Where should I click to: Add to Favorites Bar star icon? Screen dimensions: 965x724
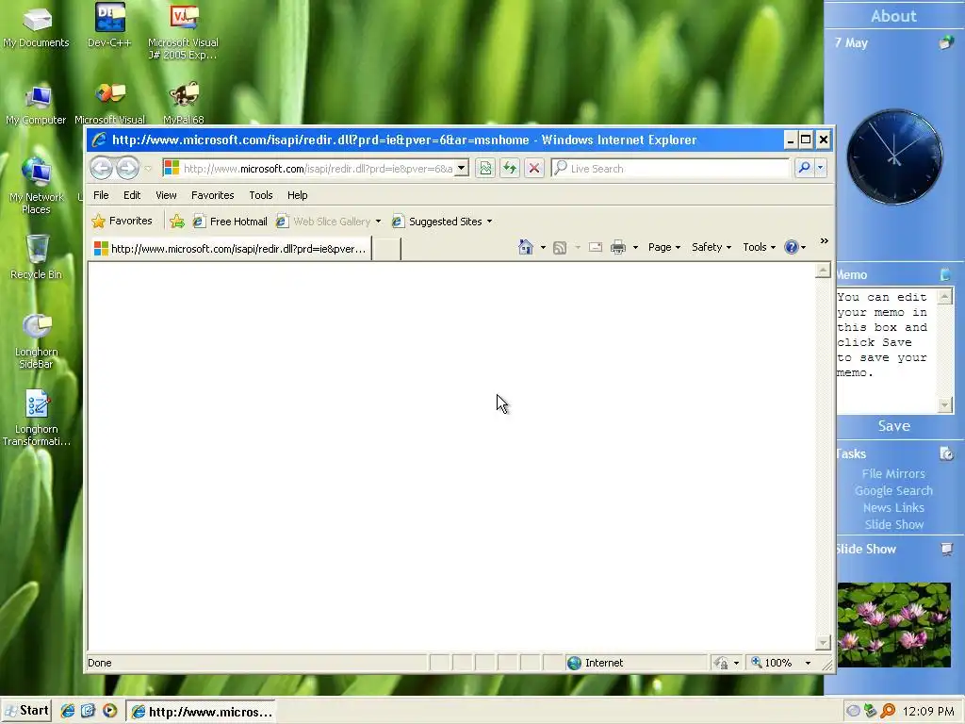(x=177, y=221)
